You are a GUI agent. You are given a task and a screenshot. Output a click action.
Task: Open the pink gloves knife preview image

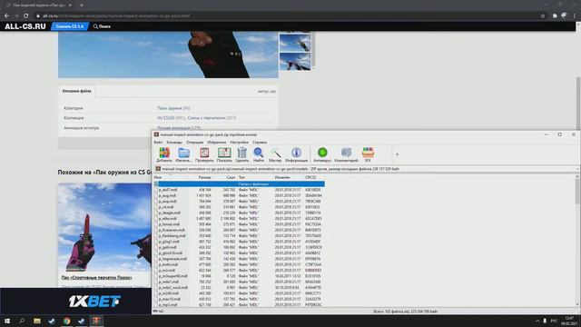tap(104, 227)
